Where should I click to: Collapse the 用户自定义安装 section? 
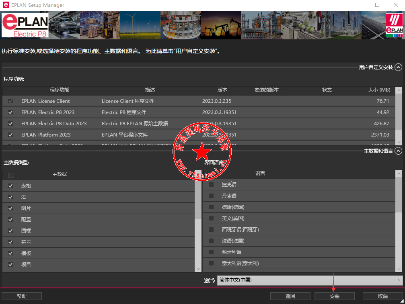click(399, 67)
